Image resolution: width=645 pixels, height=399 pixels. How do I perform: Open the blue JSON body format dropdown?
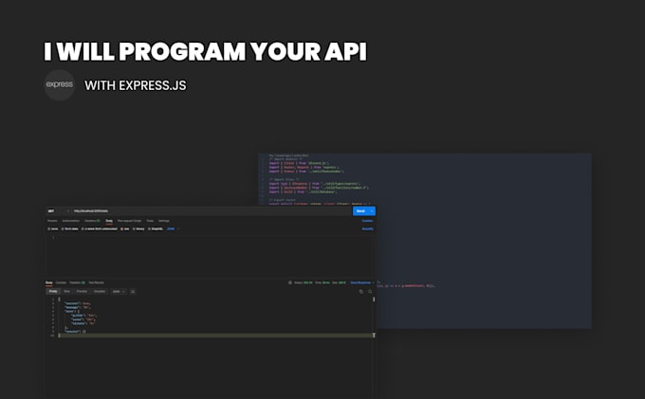[173, 229]
